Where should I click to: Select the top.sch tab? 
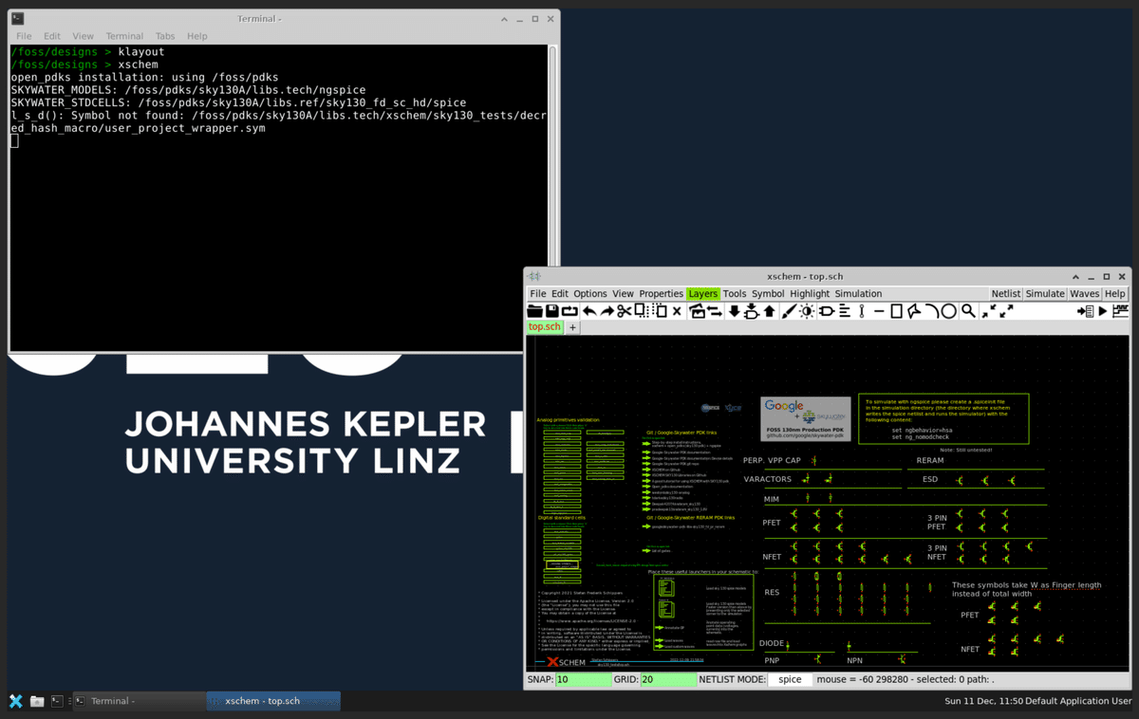click(545, 327)
